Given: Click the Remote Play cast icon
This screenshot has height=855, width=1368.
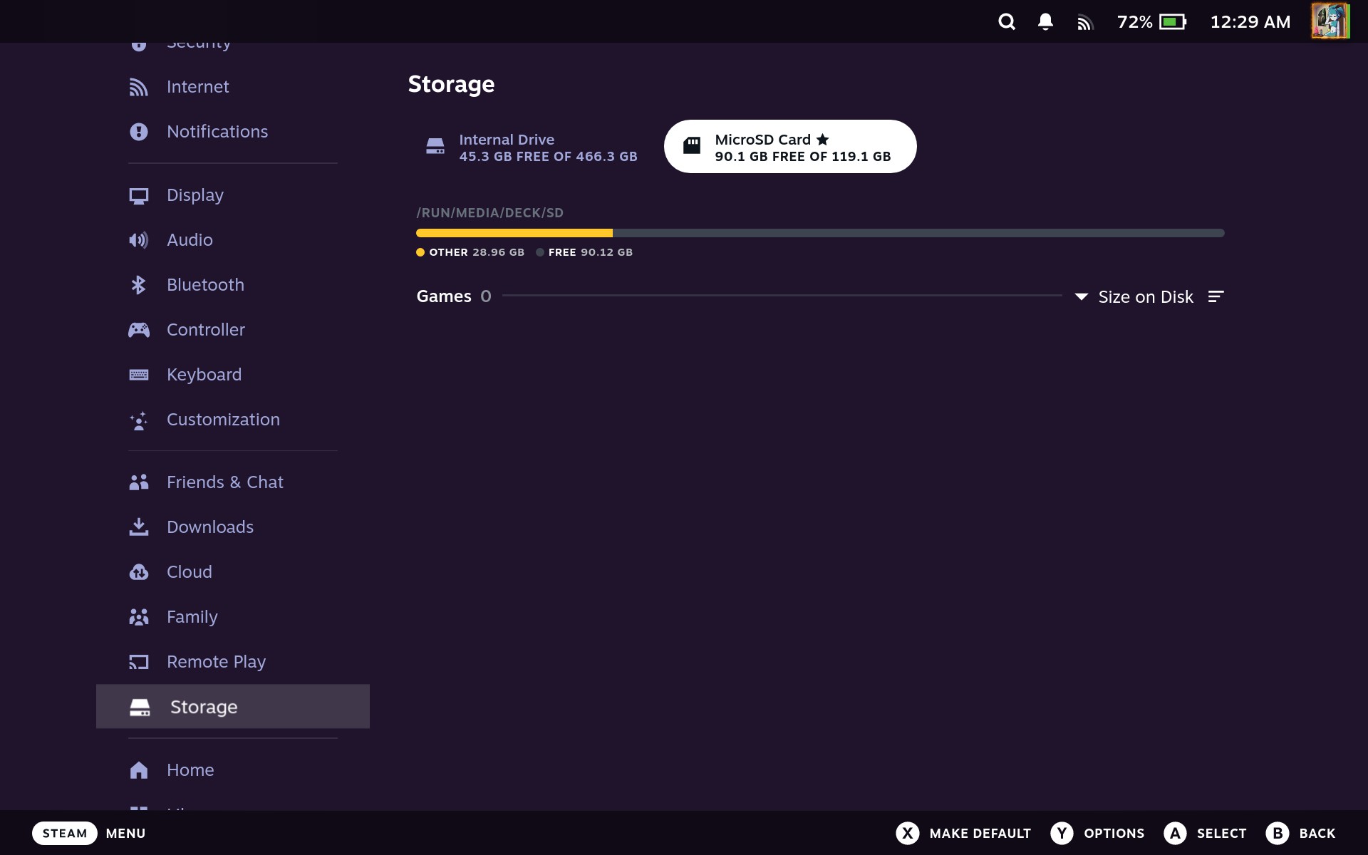Looking at the screenshot, I should pos(139,662).
